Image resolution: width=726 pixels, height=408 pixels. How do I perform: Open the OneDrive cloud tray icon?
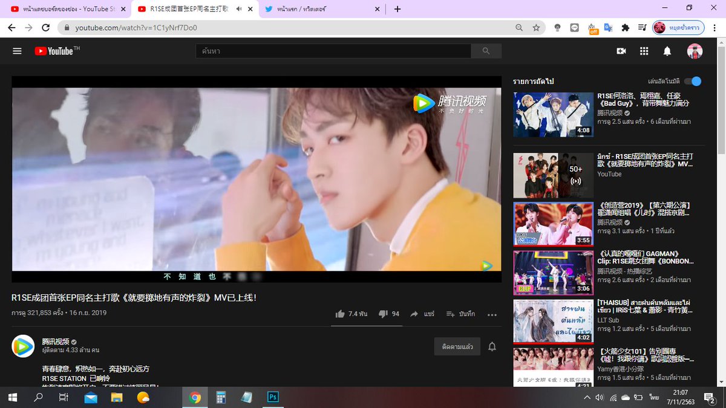click(626, 398)
